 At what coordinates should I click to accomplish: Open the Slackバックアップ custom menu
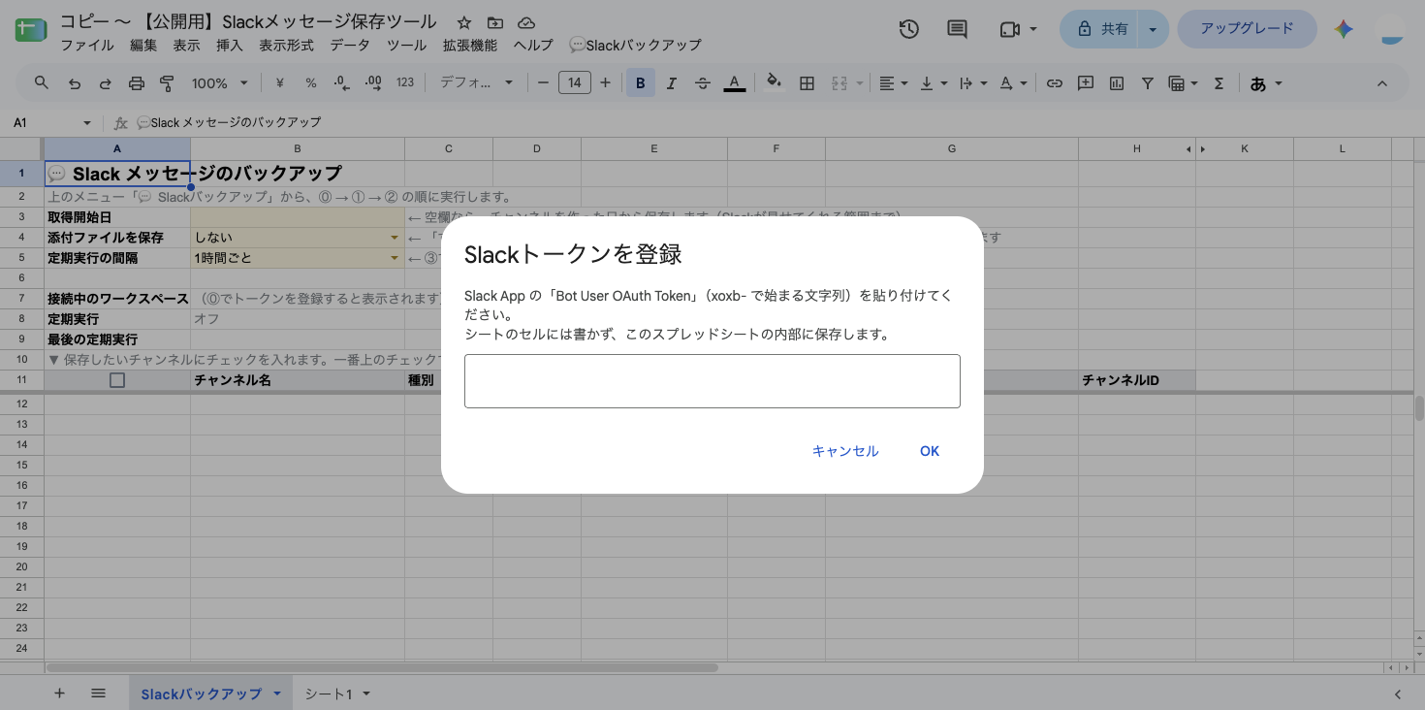coord(635,45)
